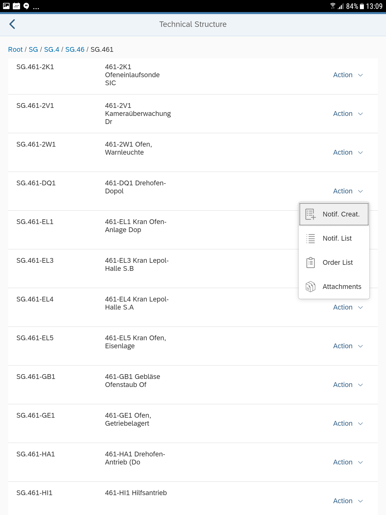Expand Action dropdown for SG.461-2K1
Screen dimensions: 386x515
pos(348,75)
